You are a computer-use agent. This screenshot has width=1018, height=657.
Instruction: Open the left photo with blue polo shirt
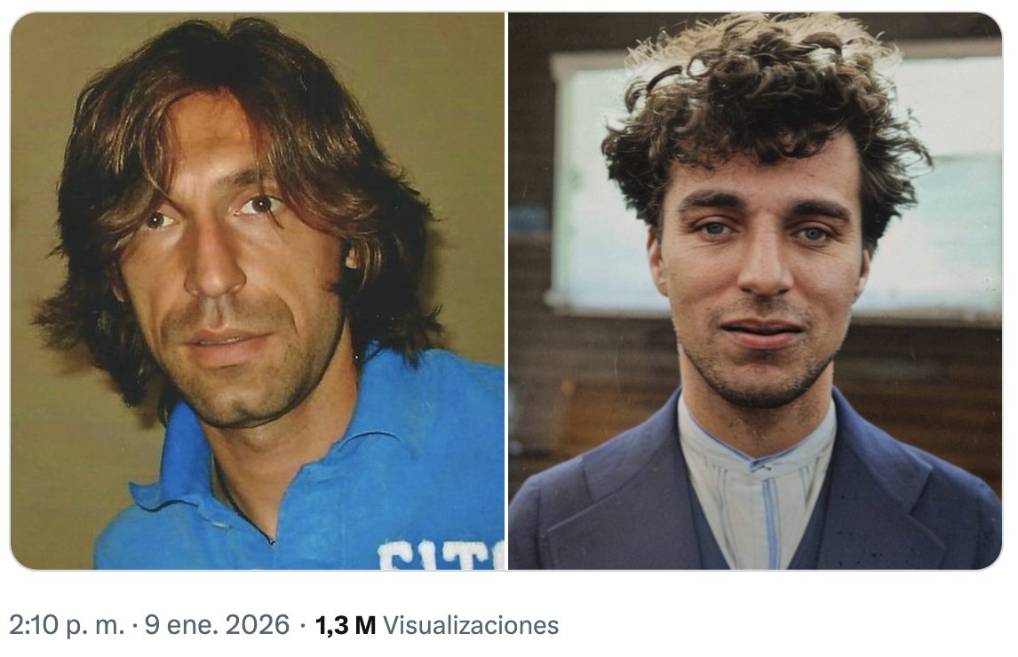[x=258, y=291]
